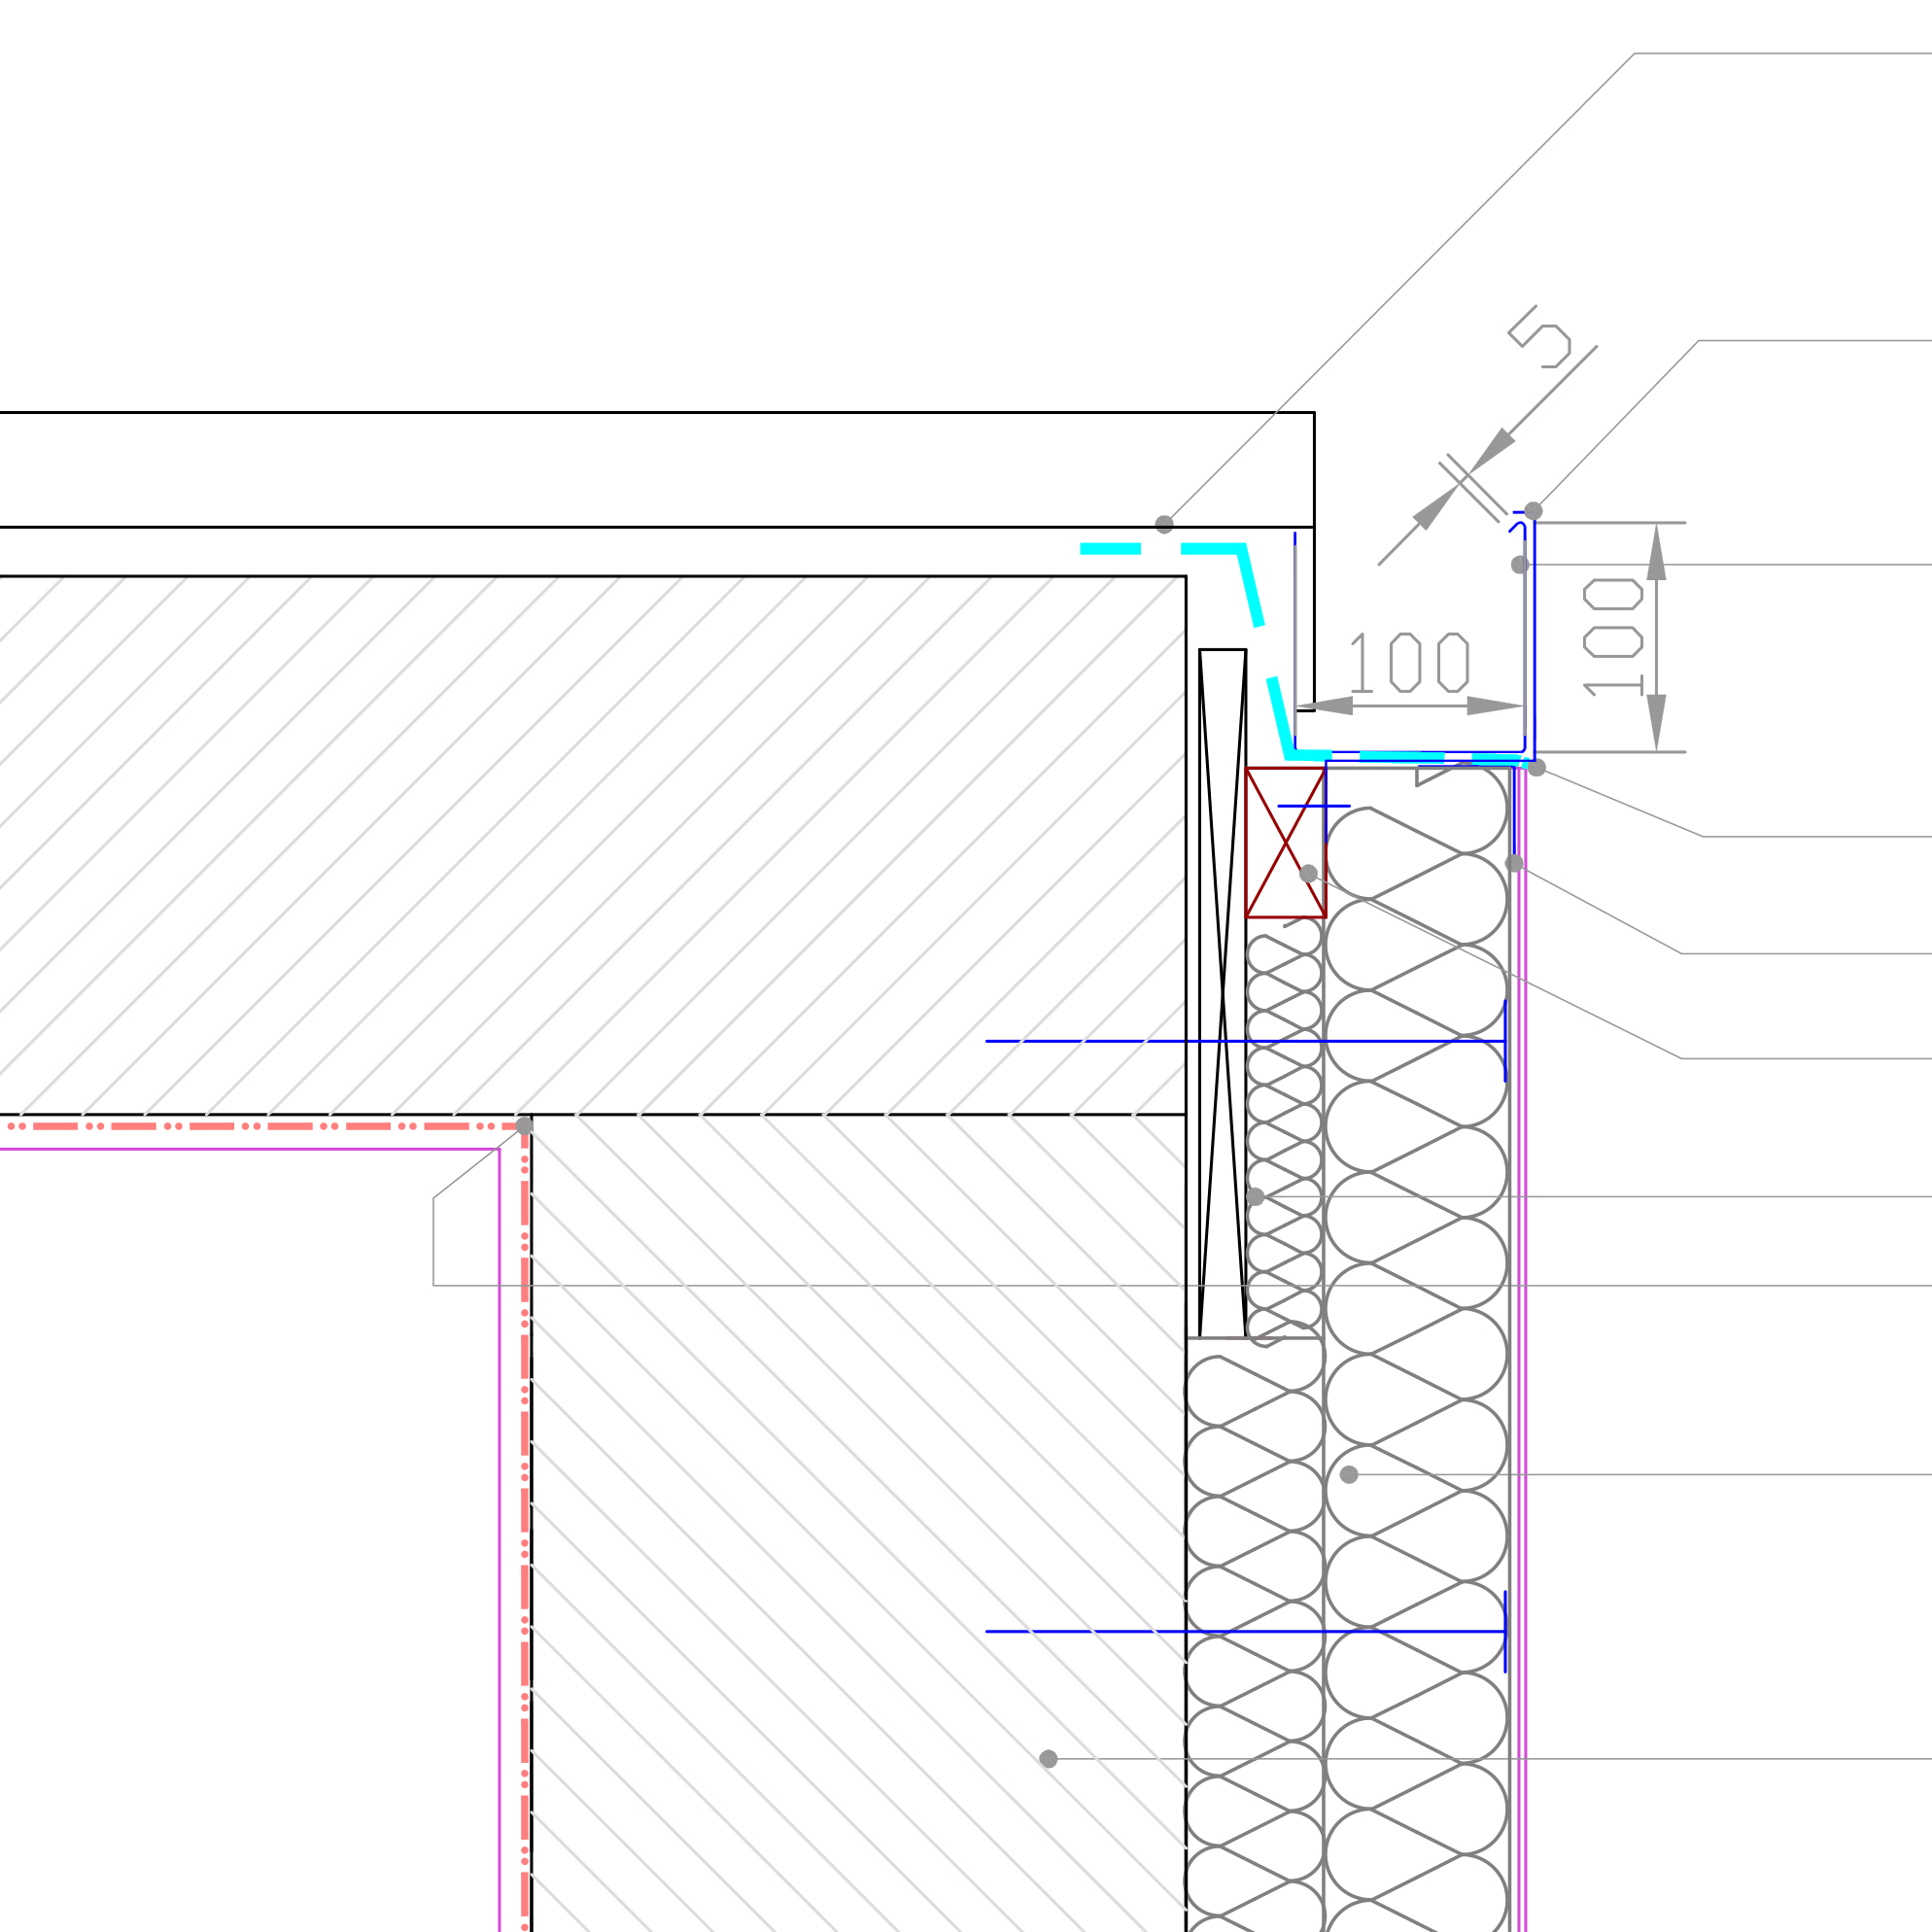Click the leader dot inside the red batten

pos(1308,873)
